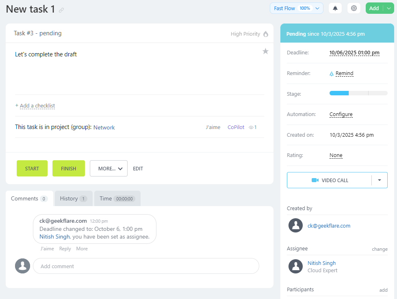Click the avatar under Created by

coord(295,225)
